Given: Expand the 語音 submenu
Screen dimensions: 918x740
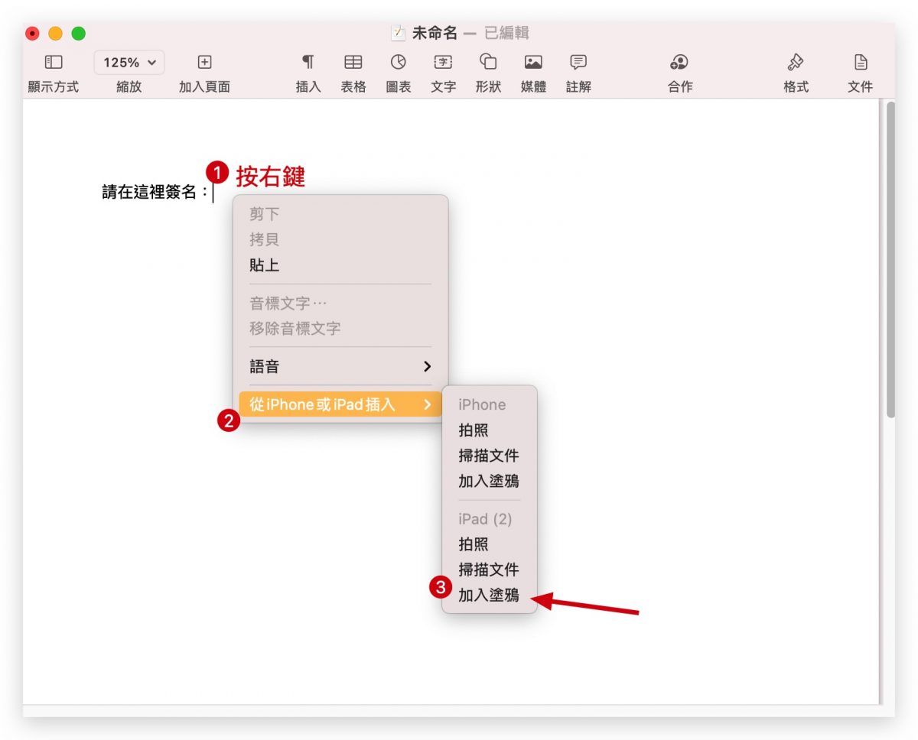Looking at the screenshot, I should 340,366.
